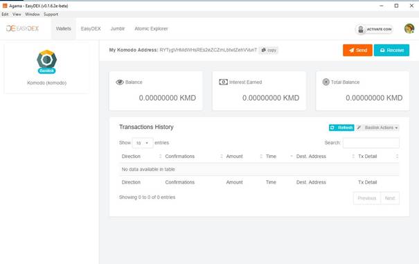Image resolution: width=419 pixels, height=264 pixels.
Task: Click the Receive button
Action: click(x=391, y=51)
